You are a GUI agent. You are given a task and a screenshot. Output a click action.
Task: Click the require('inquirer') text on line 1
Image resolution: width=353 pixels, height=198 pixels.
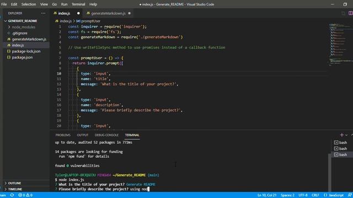[125, 27]
